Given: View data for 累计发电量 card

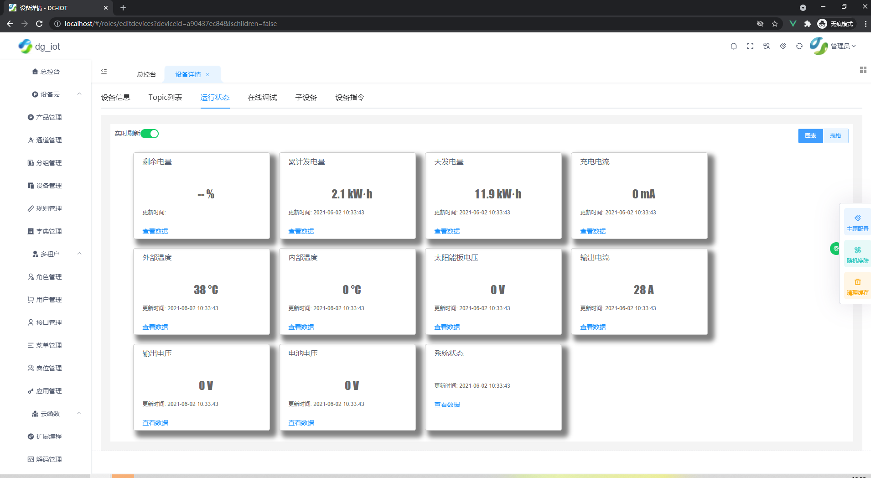Looking at the screenshot, I should click(x=301, y=231).
